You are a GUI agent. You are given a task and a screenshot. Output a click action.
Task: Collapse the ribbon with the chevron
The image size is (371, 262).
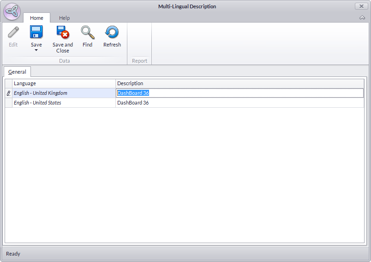tap(362, 17)
